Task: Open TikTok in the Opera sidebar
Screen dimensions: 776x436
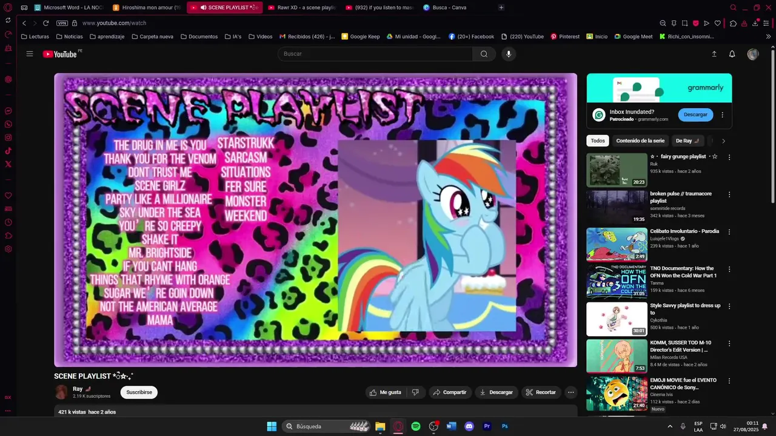Action: click(x=8, y=151)
